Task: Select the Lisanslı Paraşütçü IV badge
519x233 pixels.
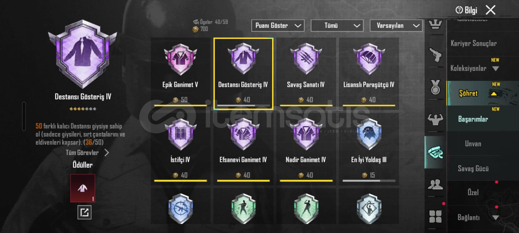Action: [x=369, y=72]
